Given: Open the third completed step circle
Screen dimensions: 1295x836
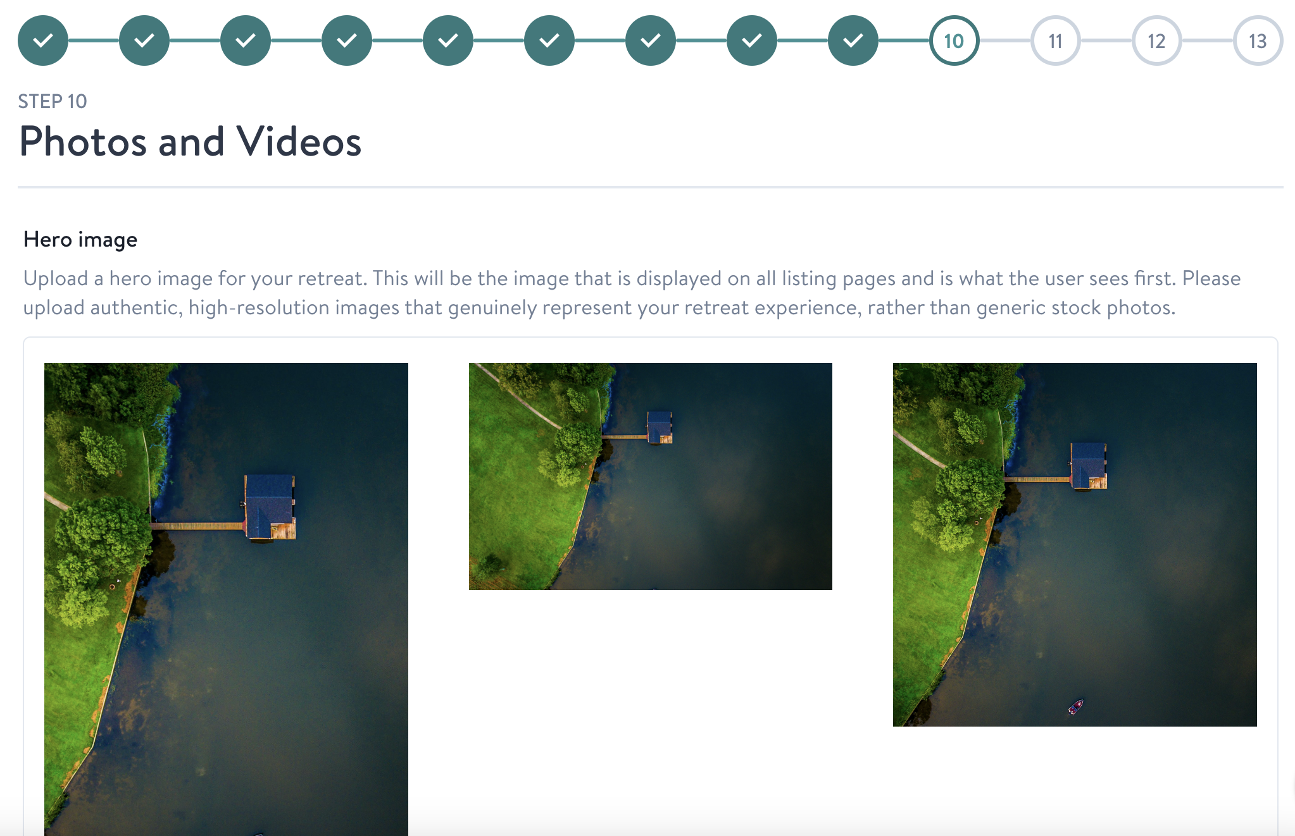Looking at the screenshot, I should (246, 40).
